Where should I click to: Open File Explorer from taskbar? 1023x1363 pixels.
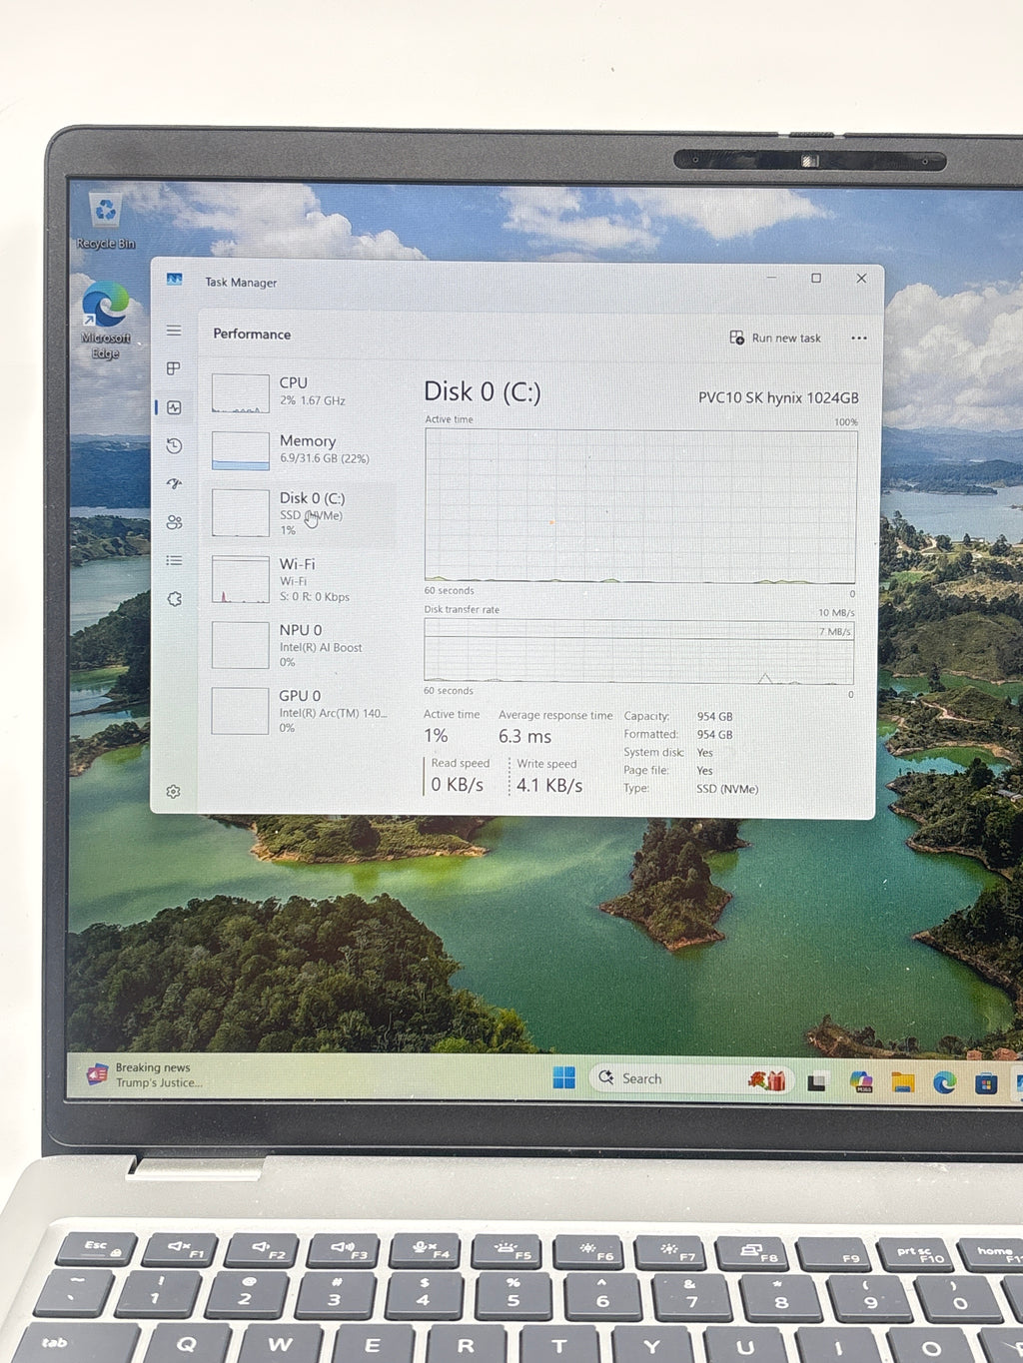[x=903, y=1082]
